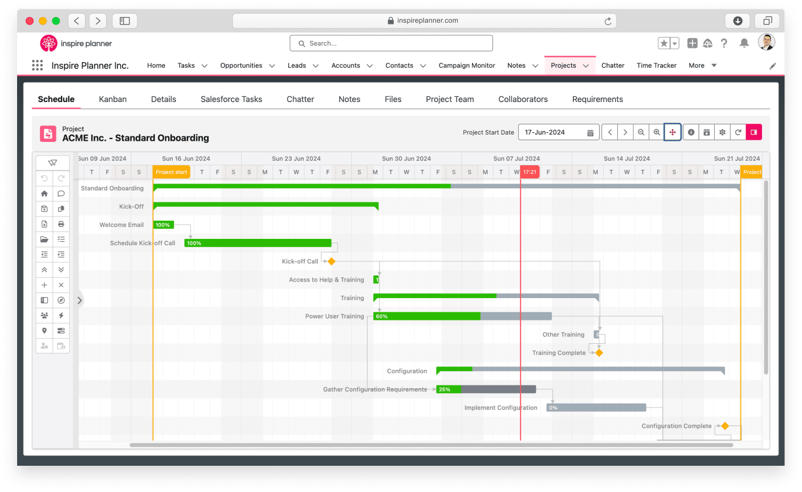Toggle the favorites star in the header

click(663, 43)
